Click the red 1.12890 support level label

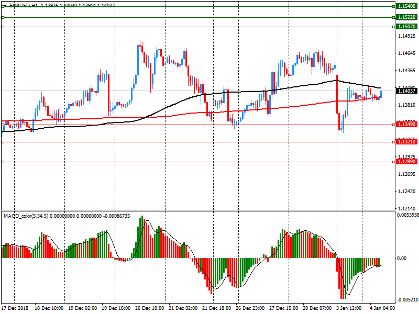click(x=406, y=162)
